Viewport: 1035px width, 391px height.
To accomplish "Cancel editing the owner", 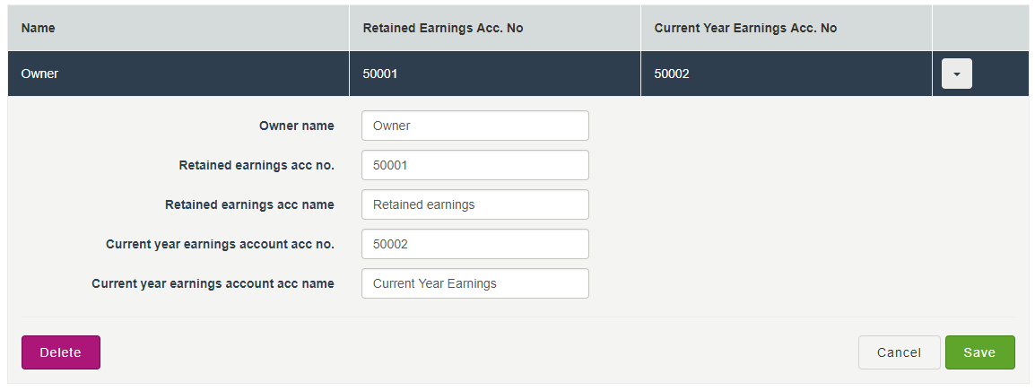I will (x=899, y=352).
